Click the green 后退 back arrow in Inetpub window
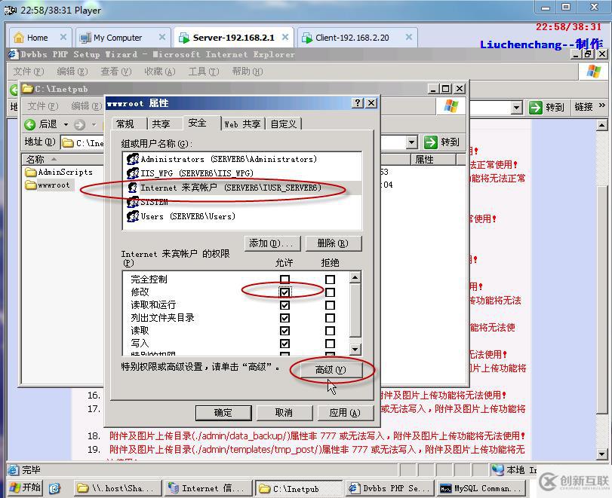This screenshot has height=498, width=612. click(x=29, y=124)
